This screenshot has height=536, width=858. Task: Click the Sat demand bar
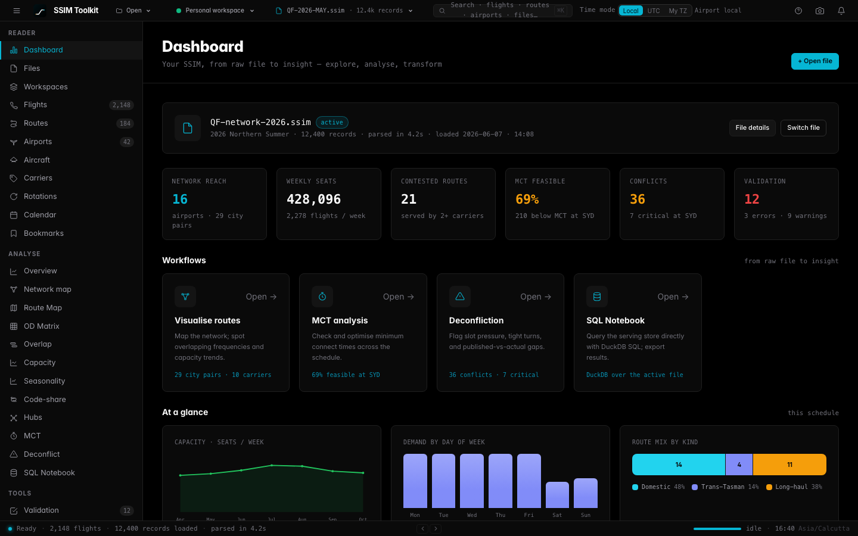click(x=557, y=495)
